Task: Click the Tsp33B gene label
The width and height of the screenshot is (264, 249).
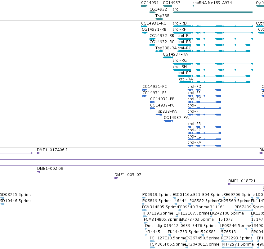Action: click(162, 16)
